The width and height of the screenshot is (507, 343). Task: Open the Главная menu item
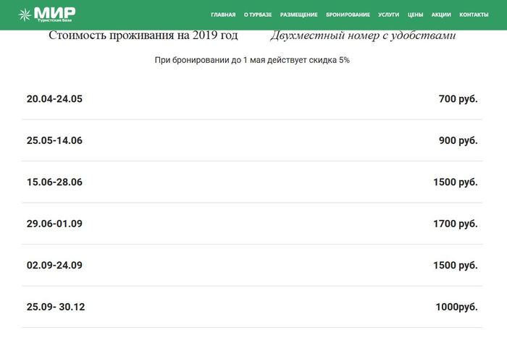pyautogui.click(x=223, y=15)
